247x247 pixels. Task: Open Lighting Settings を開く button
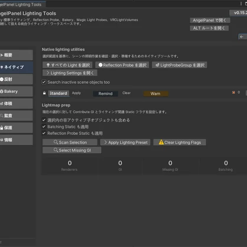[70, 73]
